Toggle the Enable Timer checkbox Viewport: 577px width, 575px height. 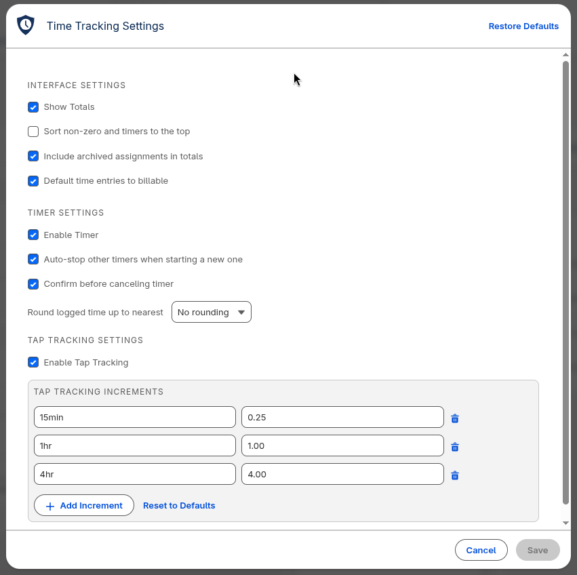[33, 235]
